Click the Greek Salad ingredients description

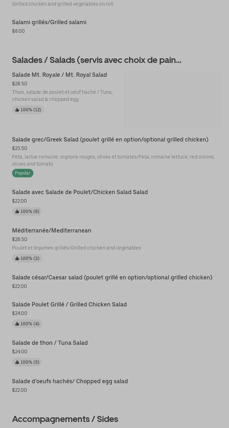(113, 160)
